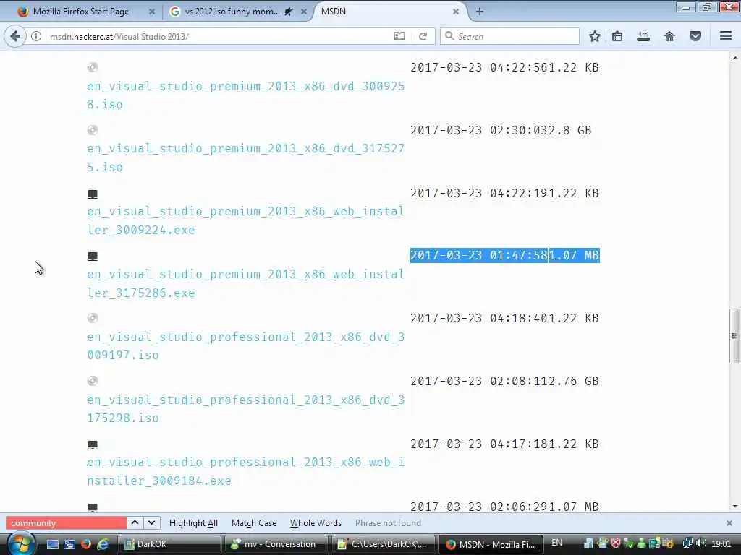This screenshot has height=555, width=741.
Task: Click computer icon above web_installer_3175286.exe
Action: 93,257
